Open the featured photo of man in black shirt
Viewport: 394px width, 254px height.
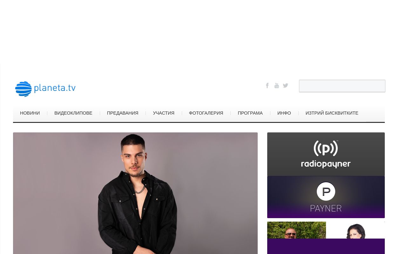(x=135, y=193)
